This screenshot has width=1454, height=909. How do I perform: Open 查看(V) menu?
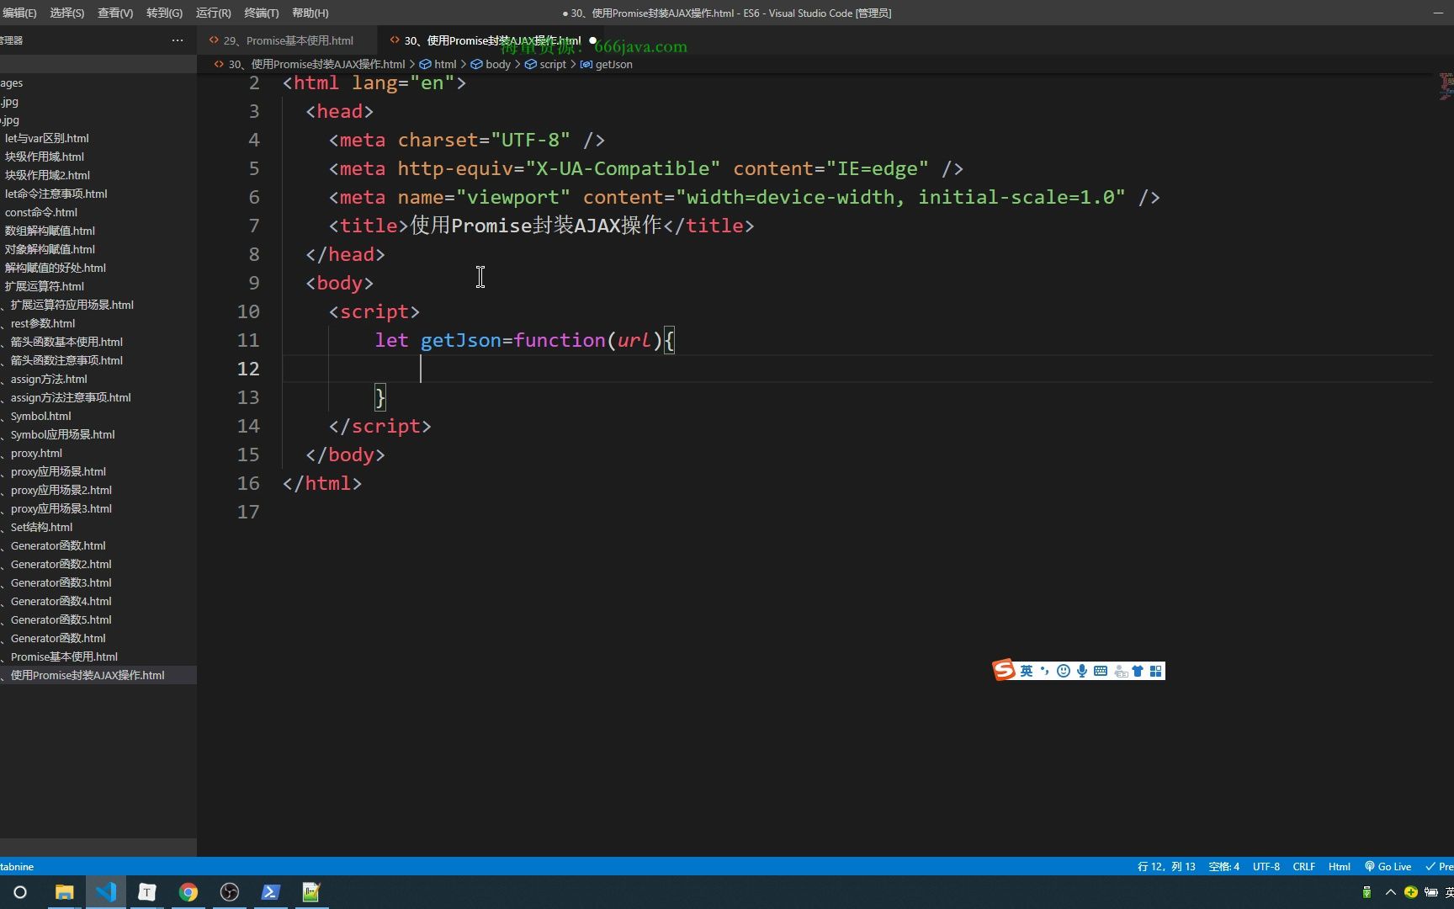(x=115, y=13)
